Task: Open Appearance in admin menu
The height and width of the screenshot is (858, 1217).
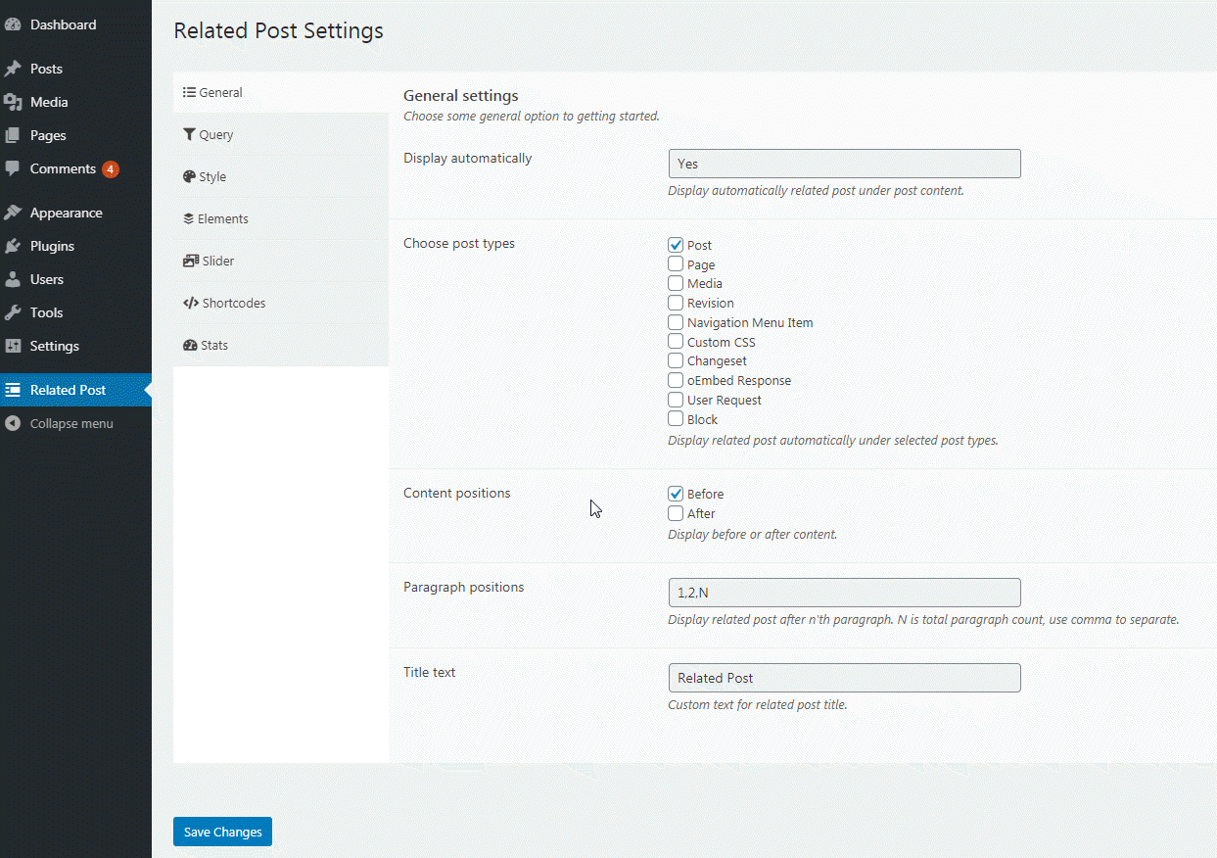Action: (75, 213)
